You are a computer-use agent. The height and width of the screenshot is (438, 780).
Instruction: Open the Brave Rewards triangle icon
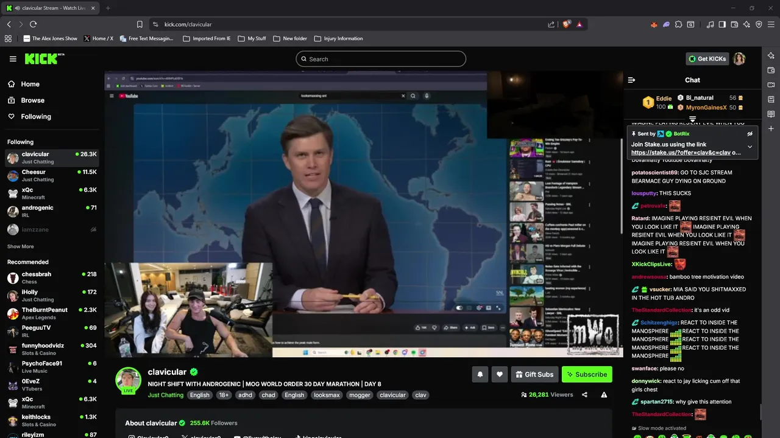pyautogui.click(x=579, y=24)
